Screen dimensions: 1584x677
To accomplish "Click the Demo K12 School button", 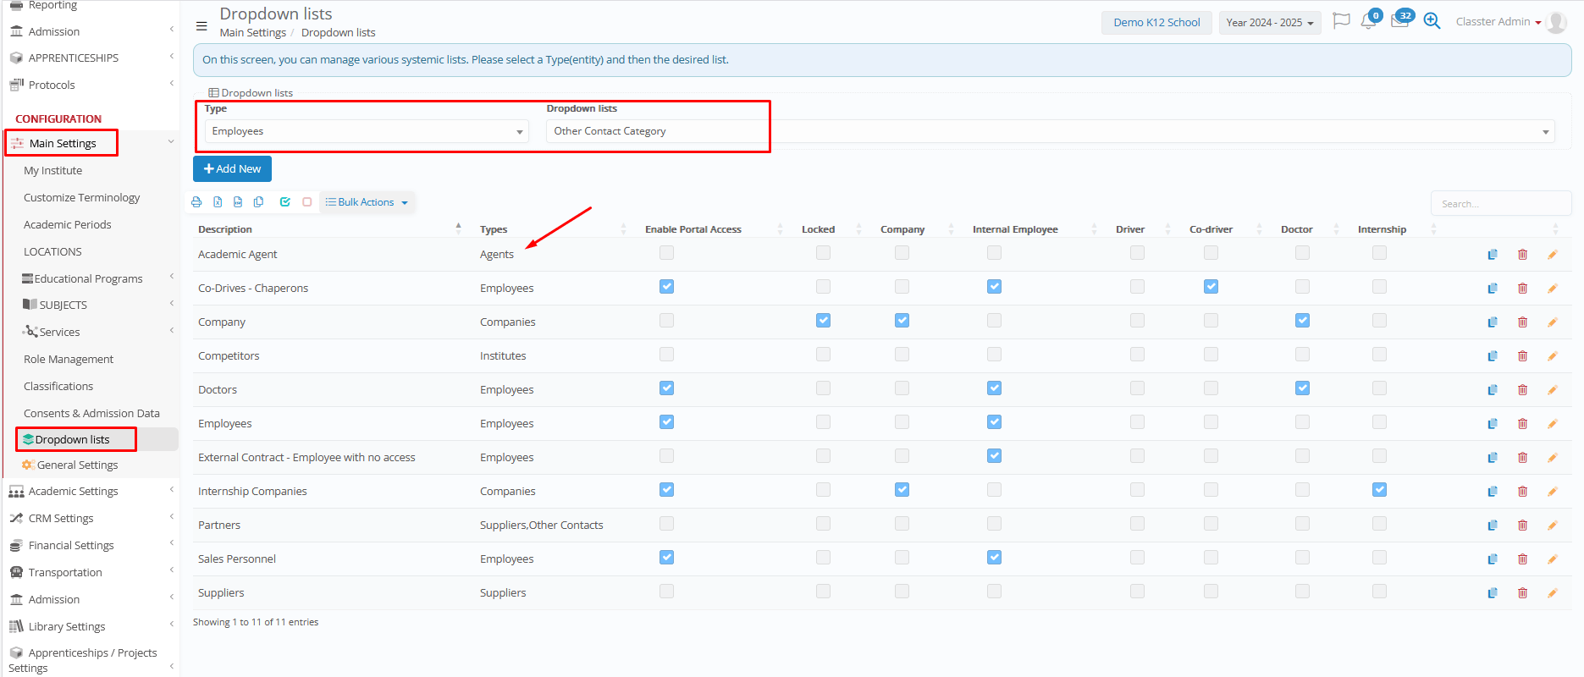I will tap(1156, 23).
